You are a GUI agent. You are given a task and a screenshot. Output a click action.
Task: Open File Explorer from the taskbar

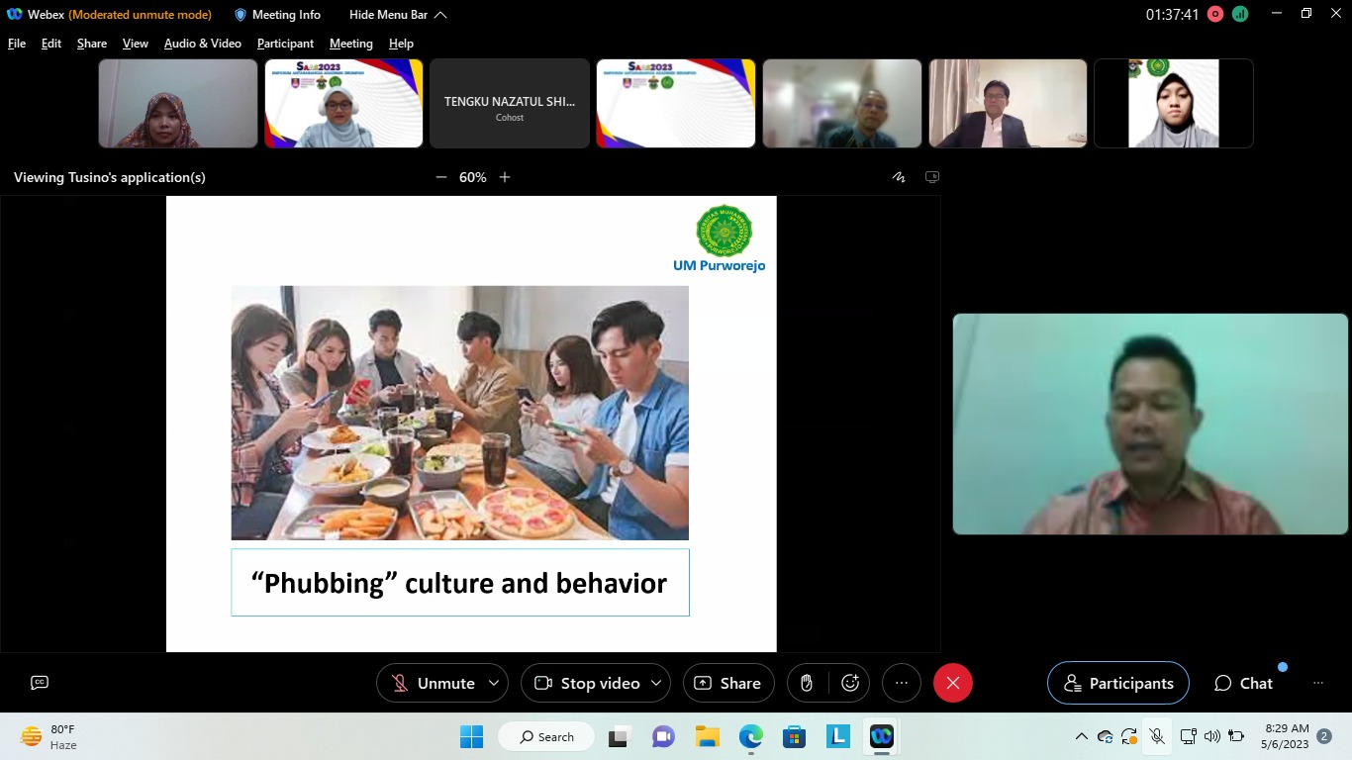pos(707,736)
